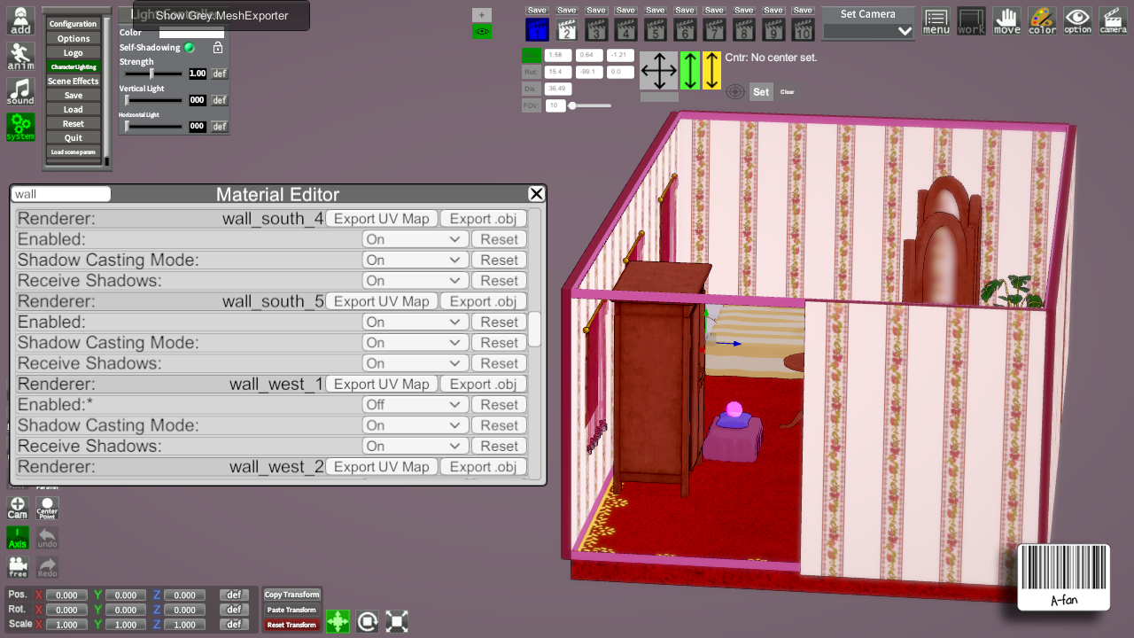This screenshot has height=638, width=1134.
Task: Click the work icon
Action: pyautogui.click(x=972, y=21)
